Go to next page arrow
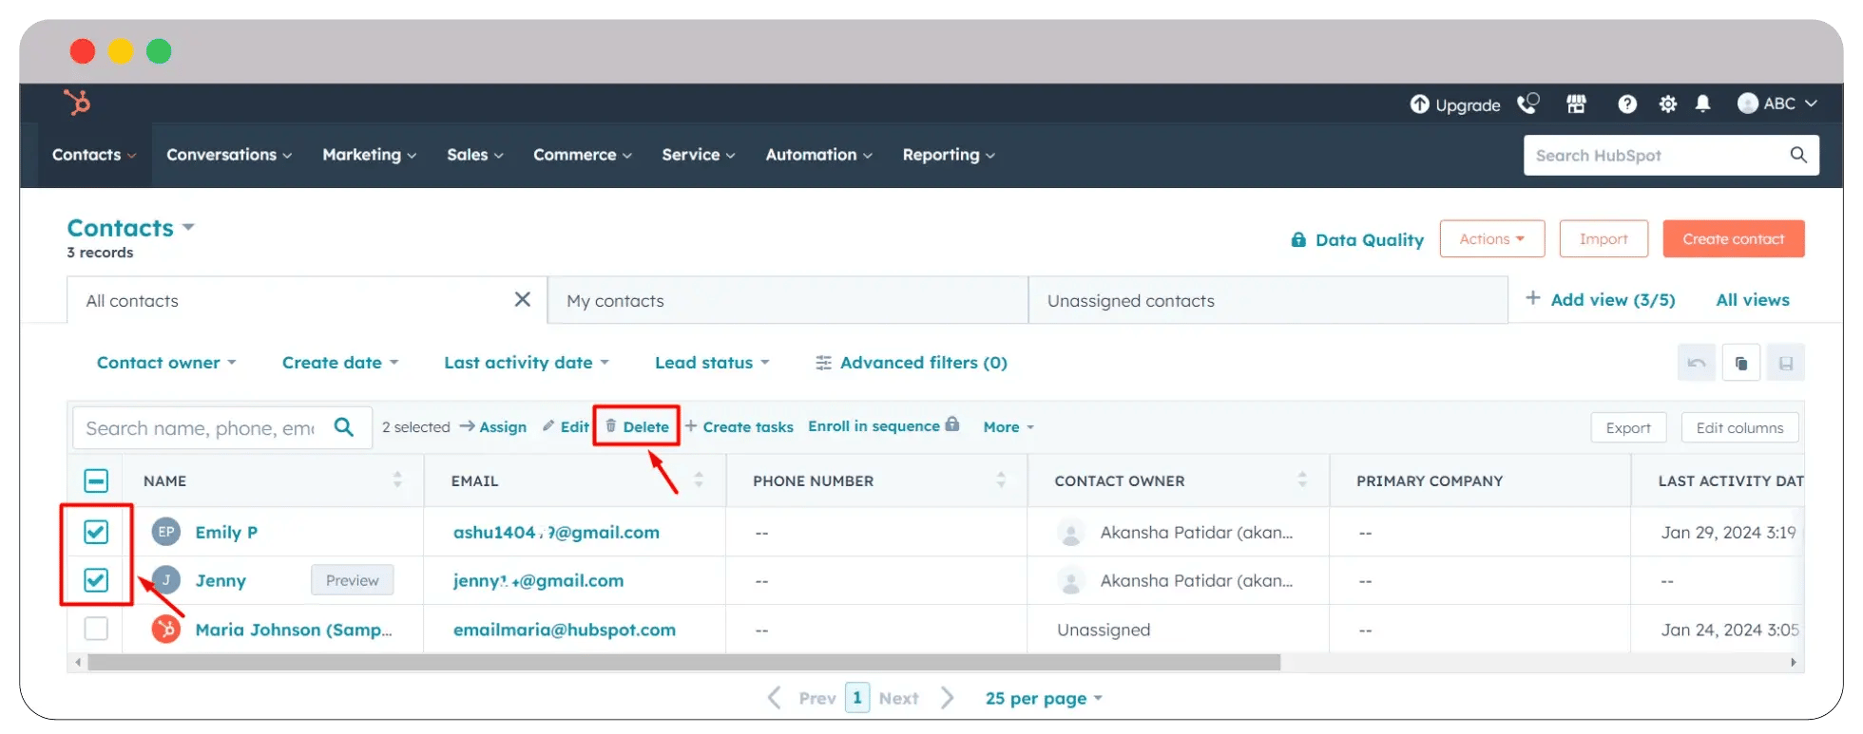 click(x=947, y=698)
